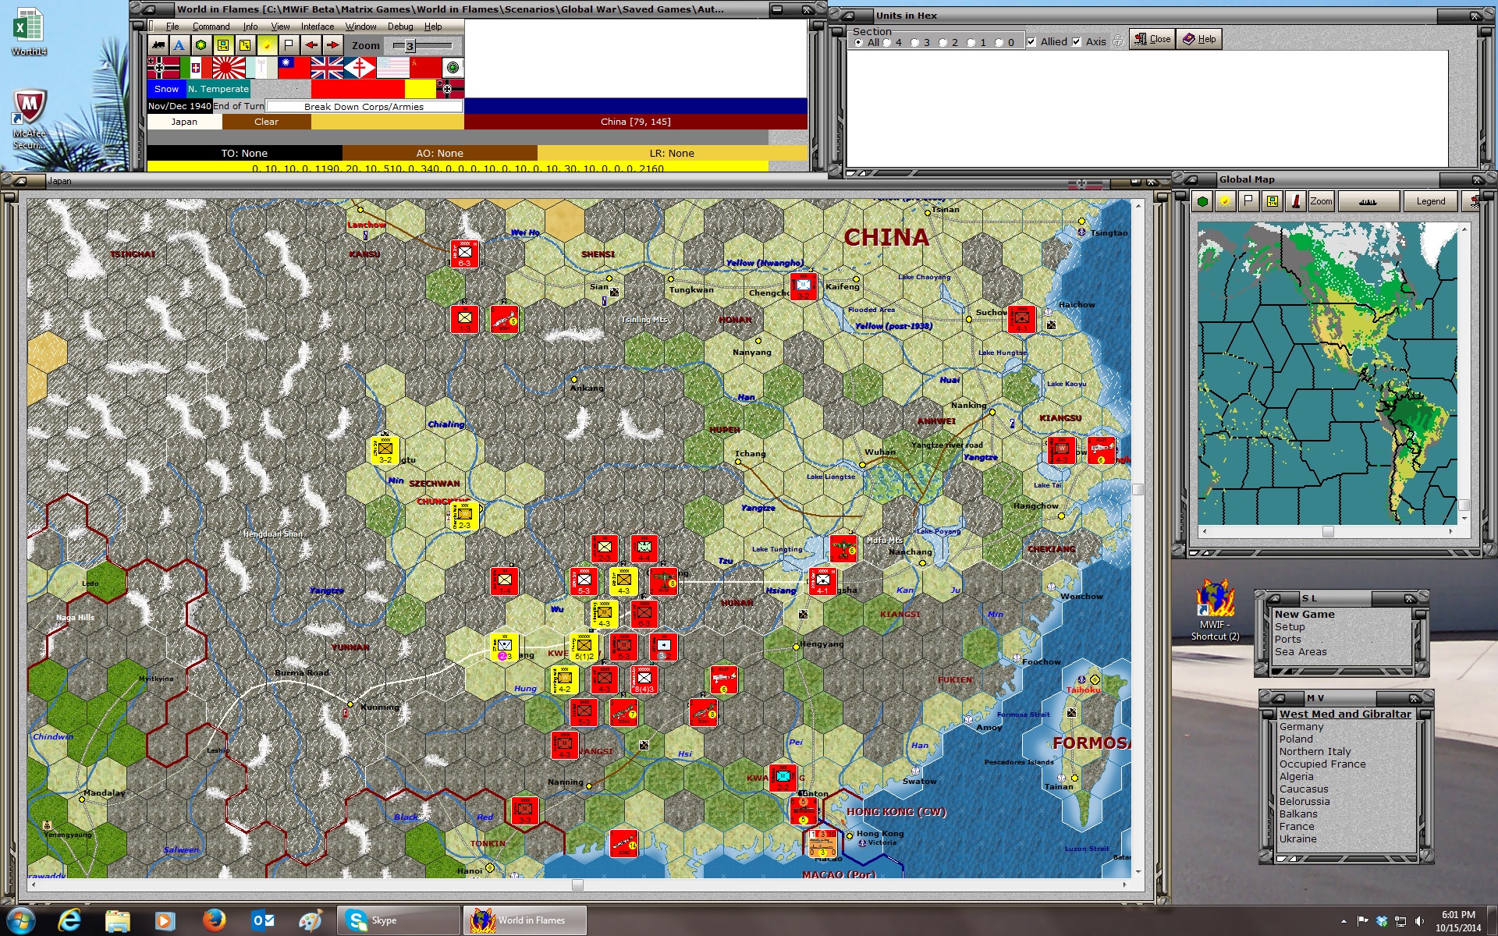Click the green hexagon icon on Global Map toolbar
The width and height of the screenshot is (1498, 936).
[x=1202, y=200]
